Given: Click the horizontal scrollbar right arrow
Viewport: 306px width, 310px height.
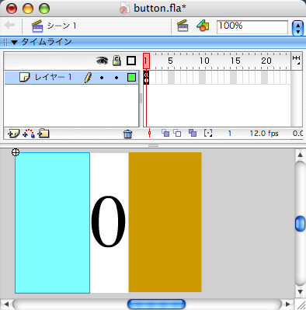Looking at the screenshot, I should tap(287, 304).
